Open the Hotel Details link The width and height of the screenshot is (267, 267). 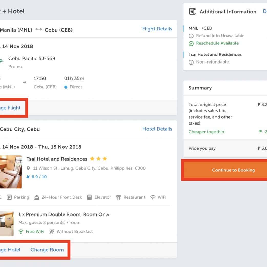(x=157, y=129)
